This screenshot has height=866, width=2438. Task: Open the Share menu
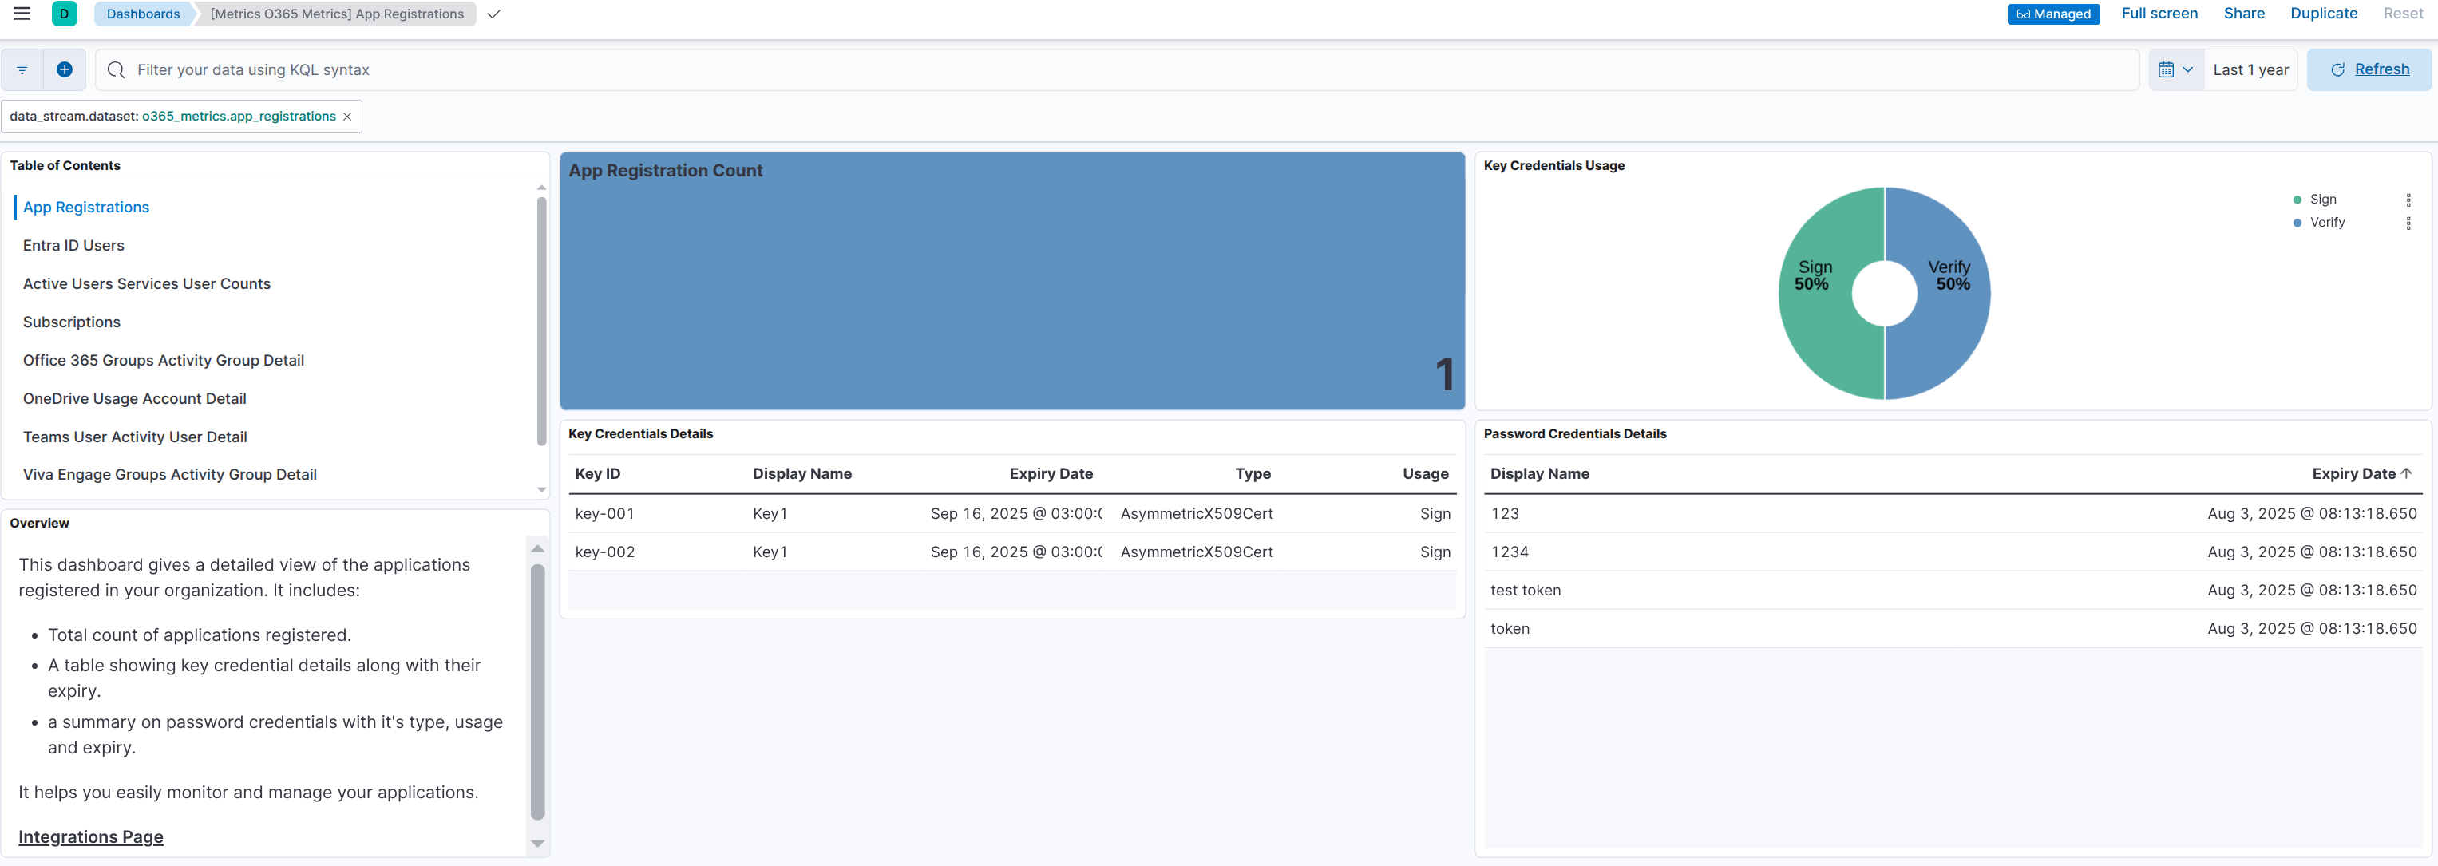(x=2244, y=14)
